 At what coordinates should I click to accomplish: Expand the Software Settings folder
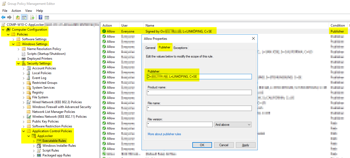point(13,39)
